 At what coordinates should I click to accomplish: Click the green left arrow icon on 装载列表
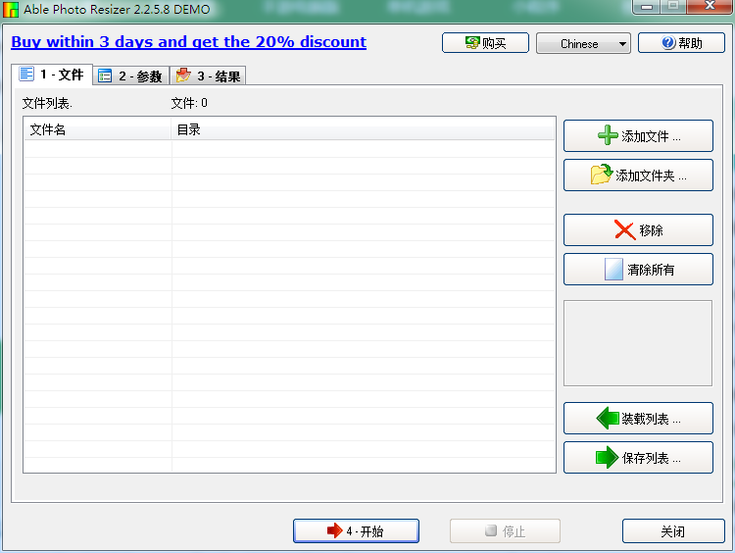coord(608,418)
